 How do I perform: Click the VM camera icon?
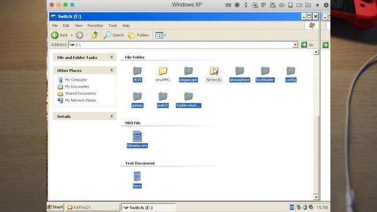[299, 5]
